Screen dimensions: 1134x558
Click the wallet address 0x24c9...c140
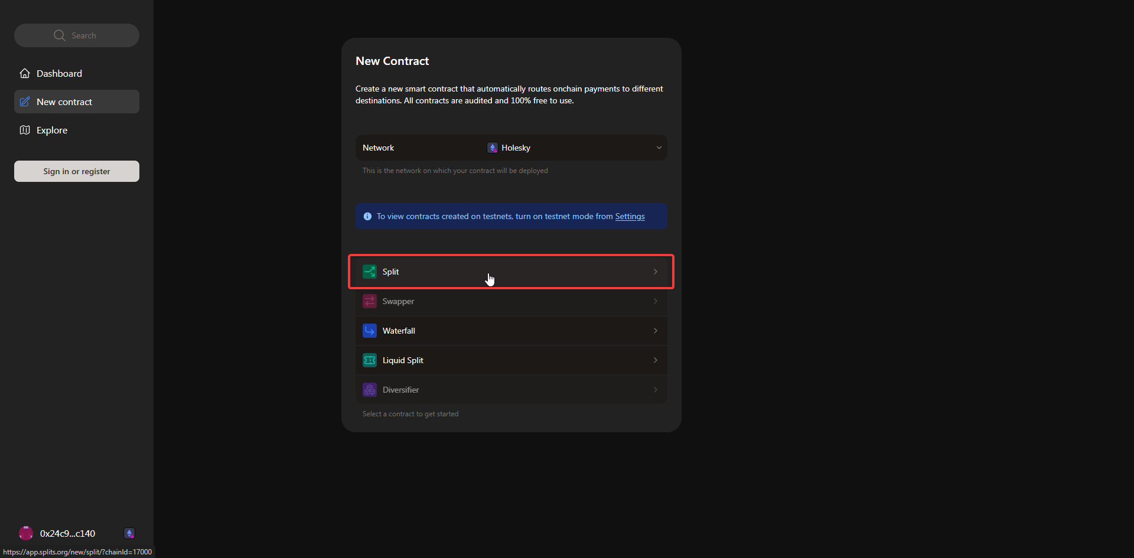[x=67, y=533]
